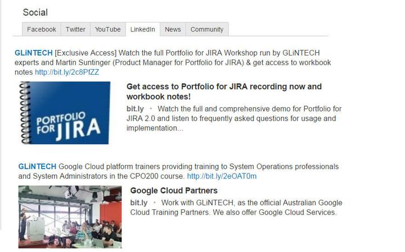Click the 'Social' section heading
Screen dimensions: 405x252
pyautogui.click(x=35, y=12)
